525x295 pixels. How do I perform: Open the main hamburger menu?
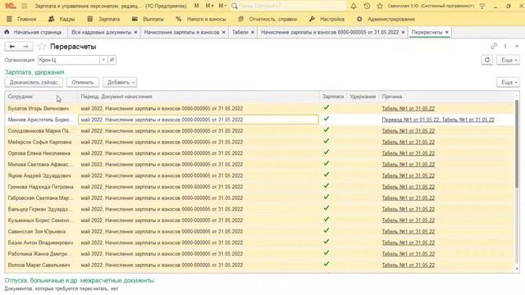tap(24, 6)
